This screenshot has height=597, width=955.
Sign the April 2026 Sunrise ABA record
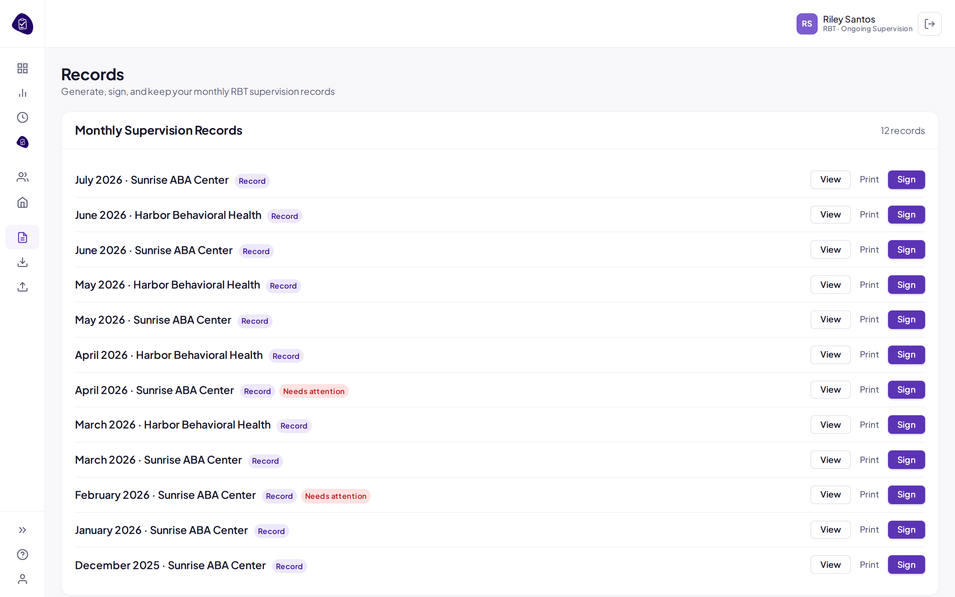(906, 390)
